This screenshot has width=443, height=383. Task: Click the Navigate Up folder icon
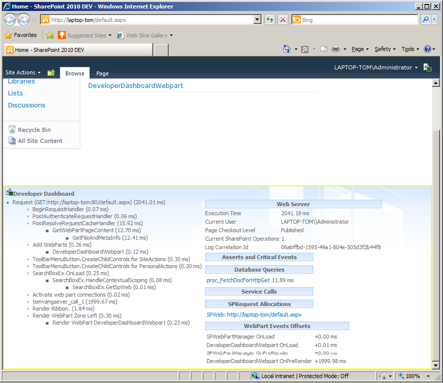pyautogui.click(x=51, y=73)
